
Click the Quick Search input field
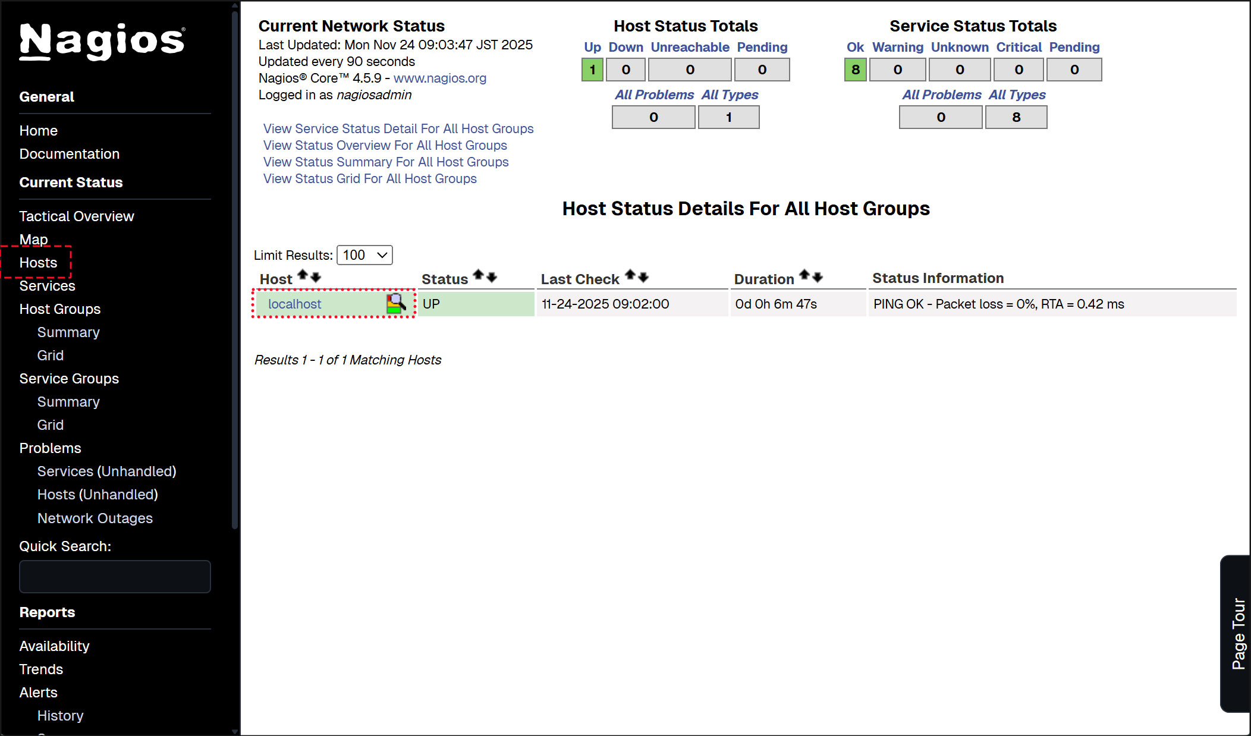pyautogui.click(x=115, y=577)
